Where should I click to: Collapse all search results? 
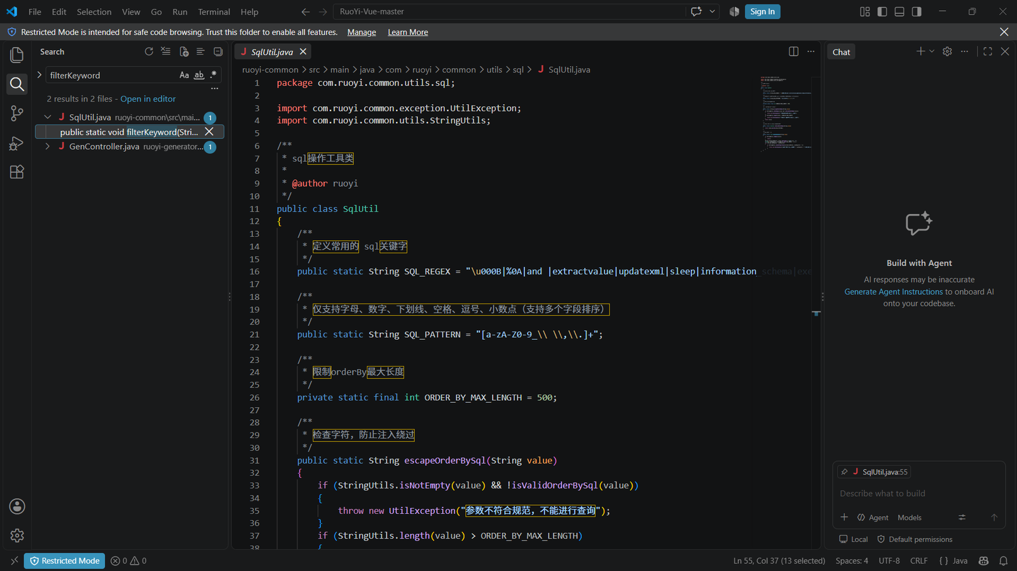(x=218, y=51)
